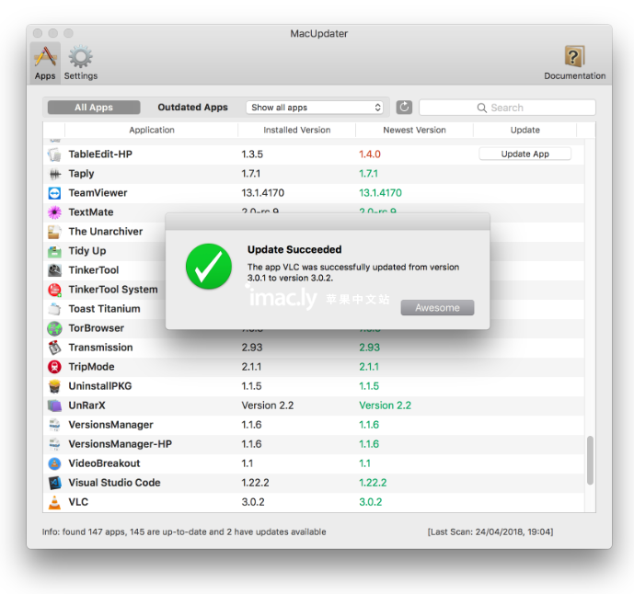Click the UninstallPKG row name

pyautogui.click(x=100, y=386)
